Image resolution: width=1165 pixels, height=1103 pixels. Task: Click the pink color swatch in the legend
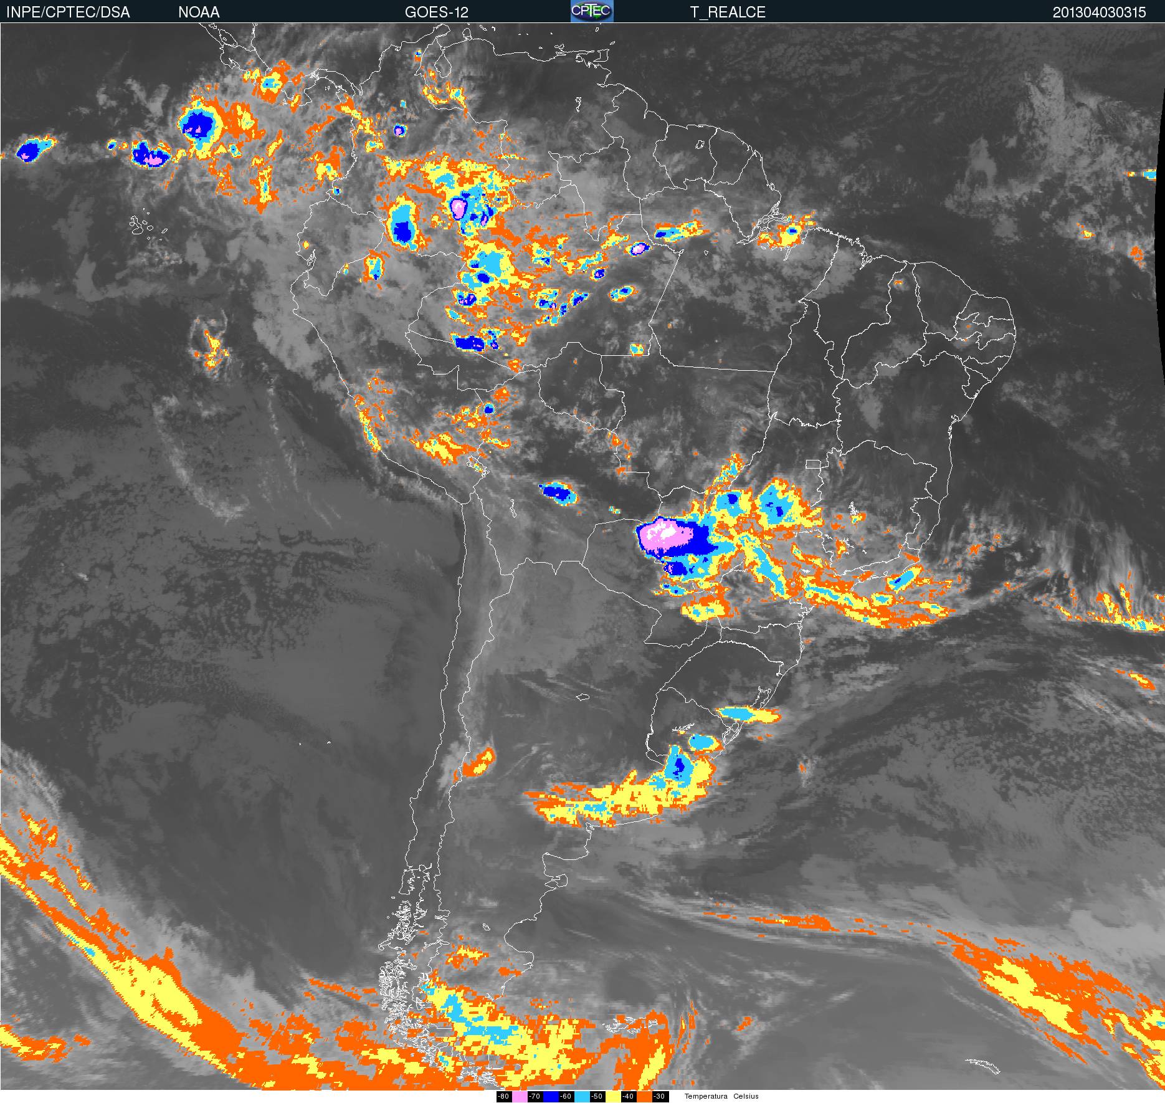pos(520,1096)
